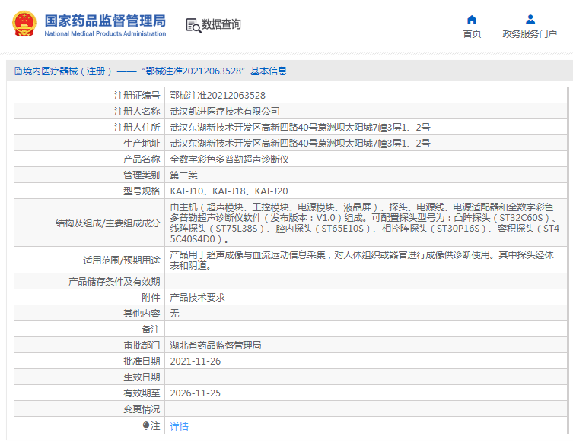Click product name 全数字彩色多普勒超声诊断仪
This screenshot has height=442, width=573.
pyautogui.click(x=229, y=159)
